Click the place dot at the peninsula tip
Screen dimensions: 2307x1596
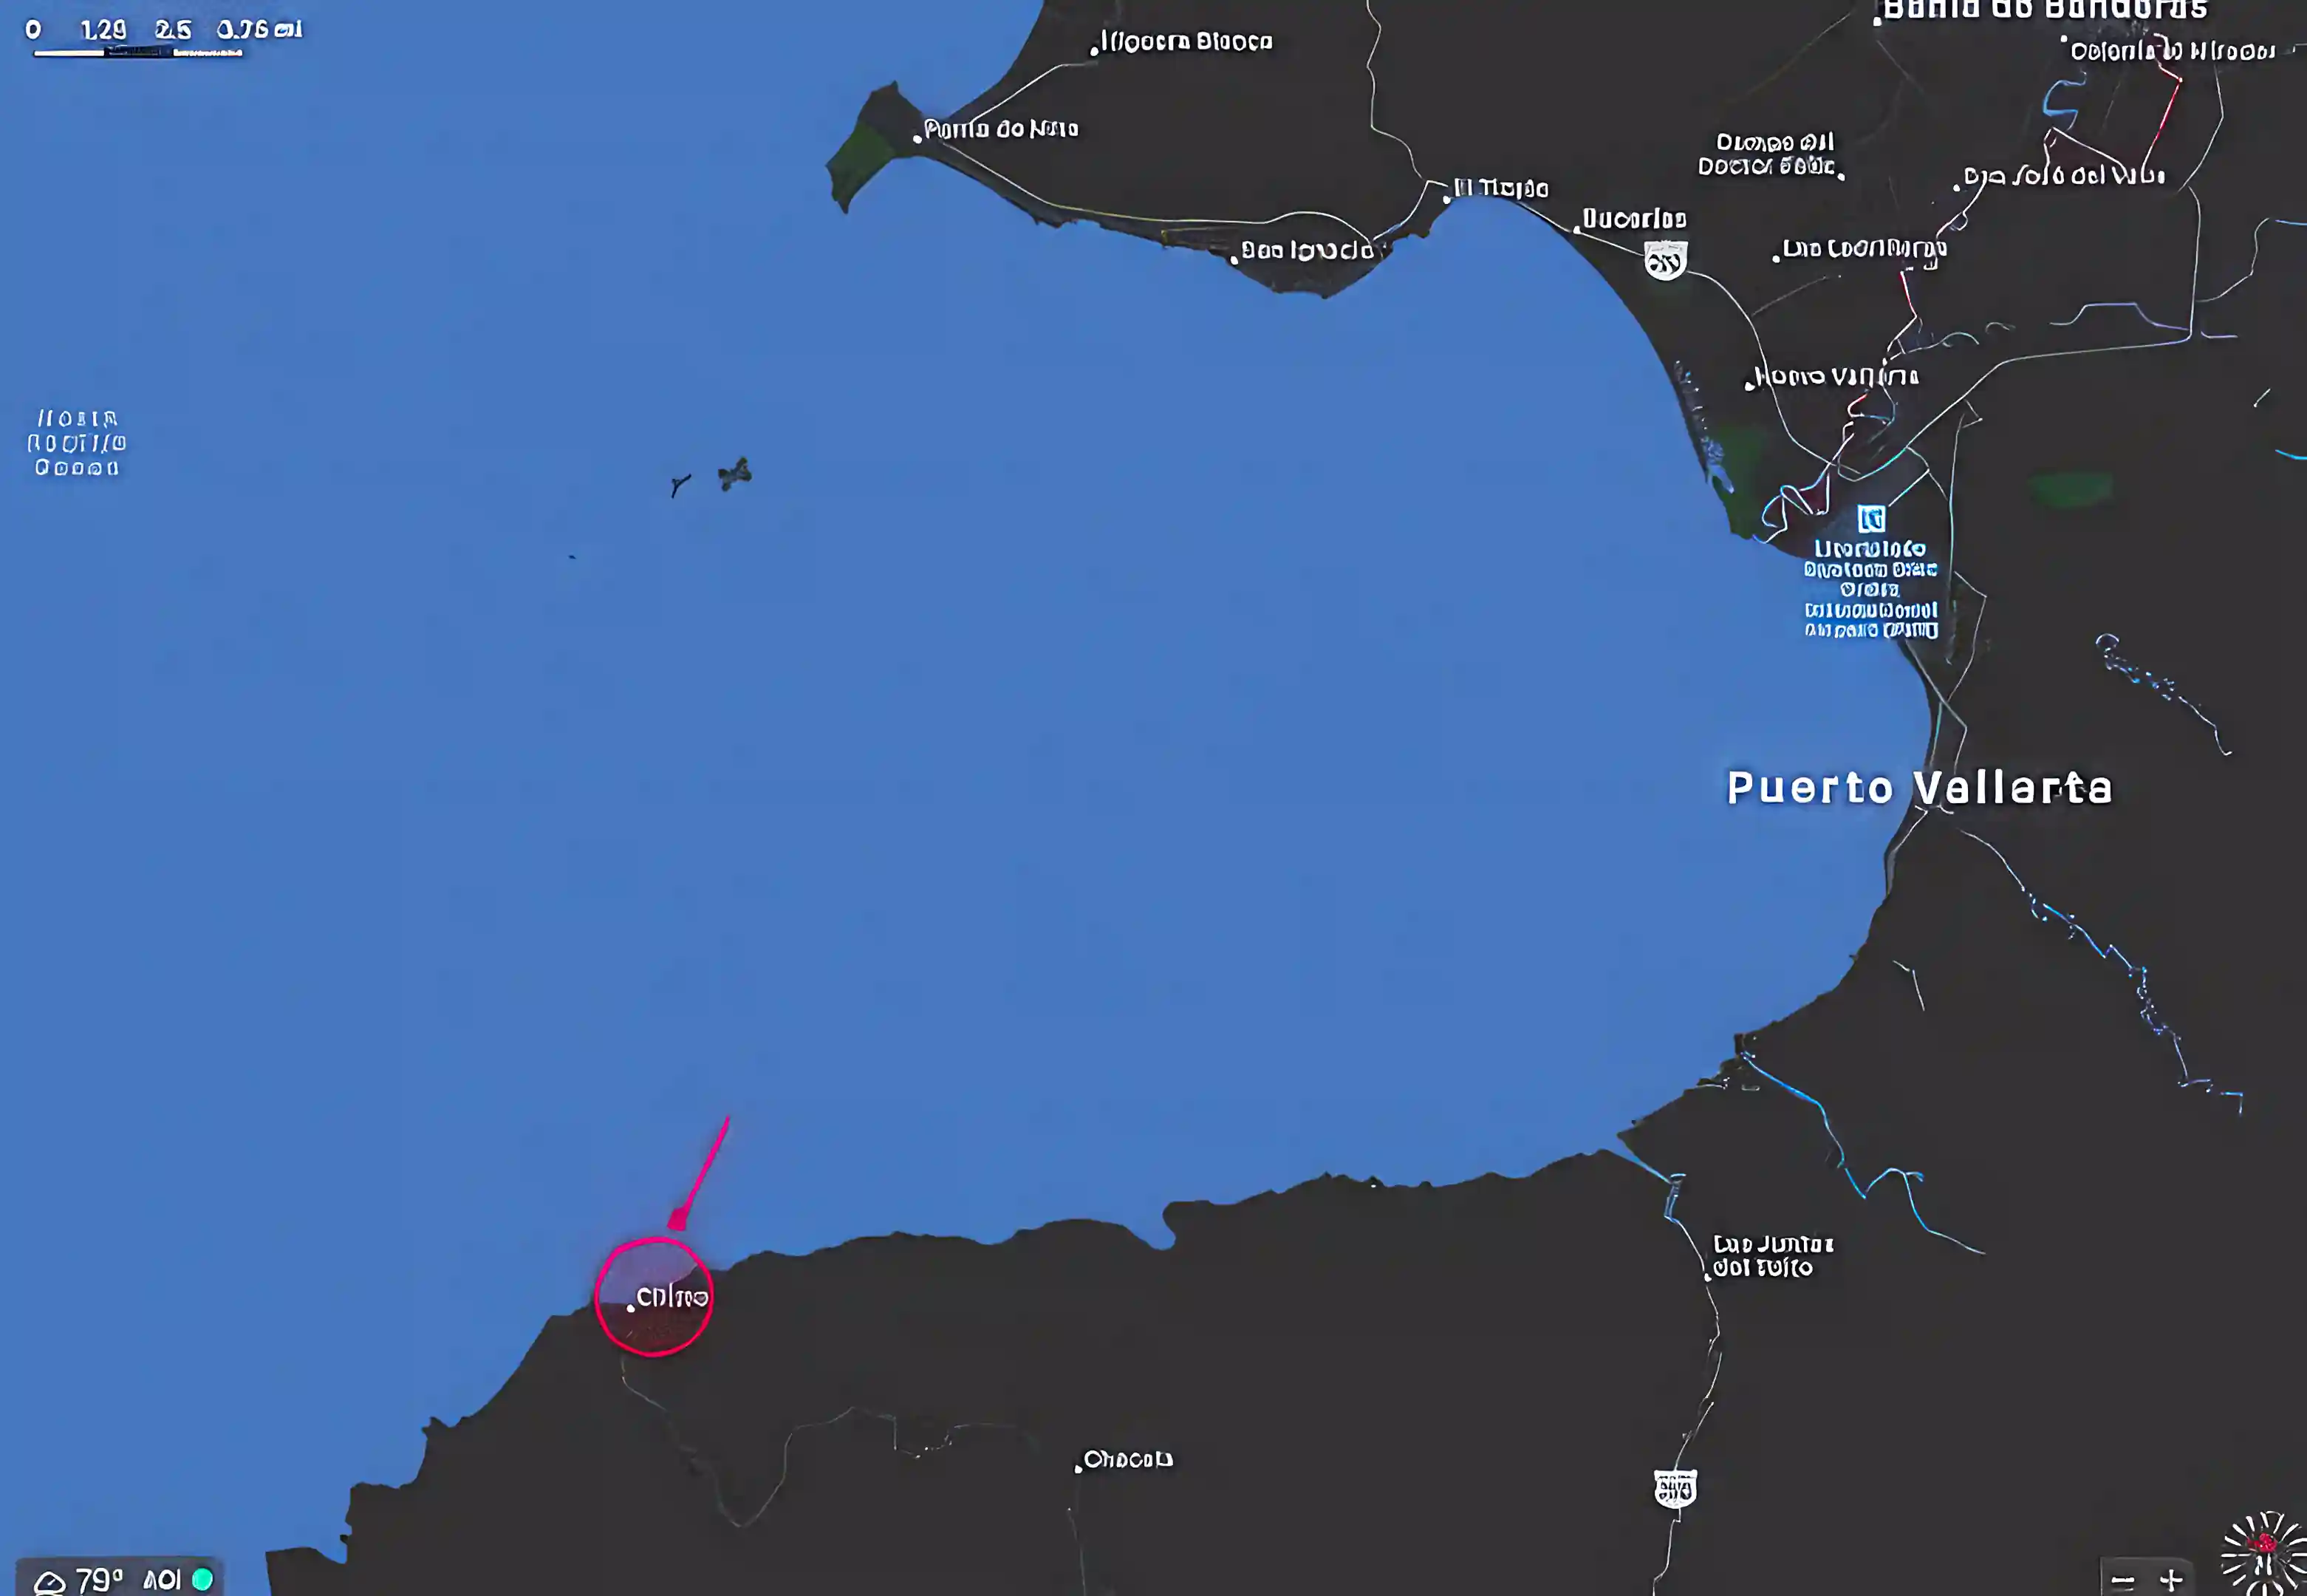[x=917, y=139]
